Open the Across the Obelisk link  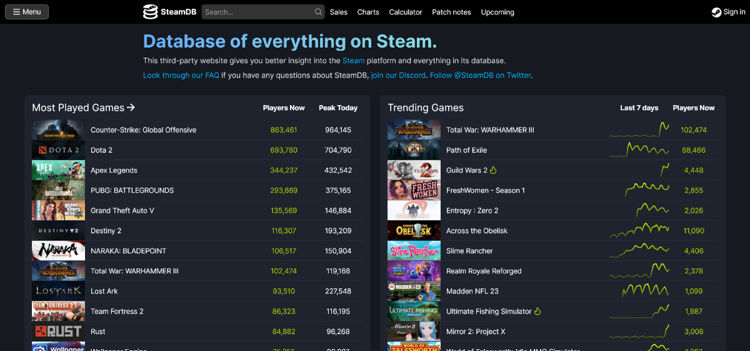[477, 231]
